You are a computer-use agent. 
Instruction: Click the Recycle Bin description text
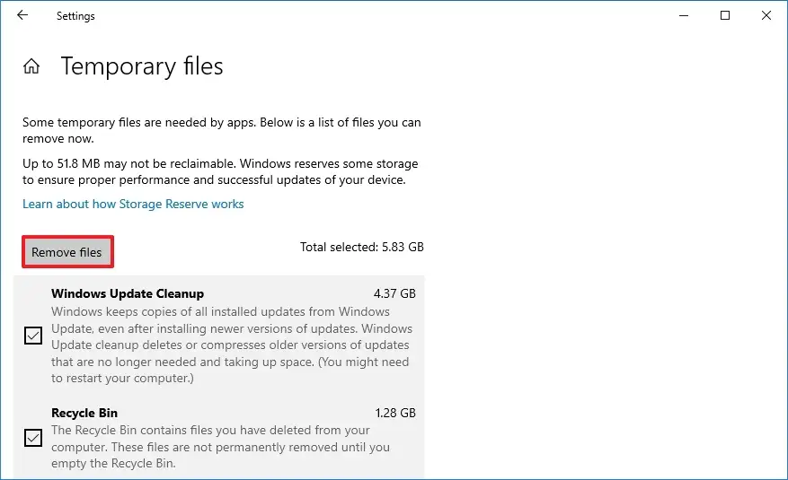220,447
